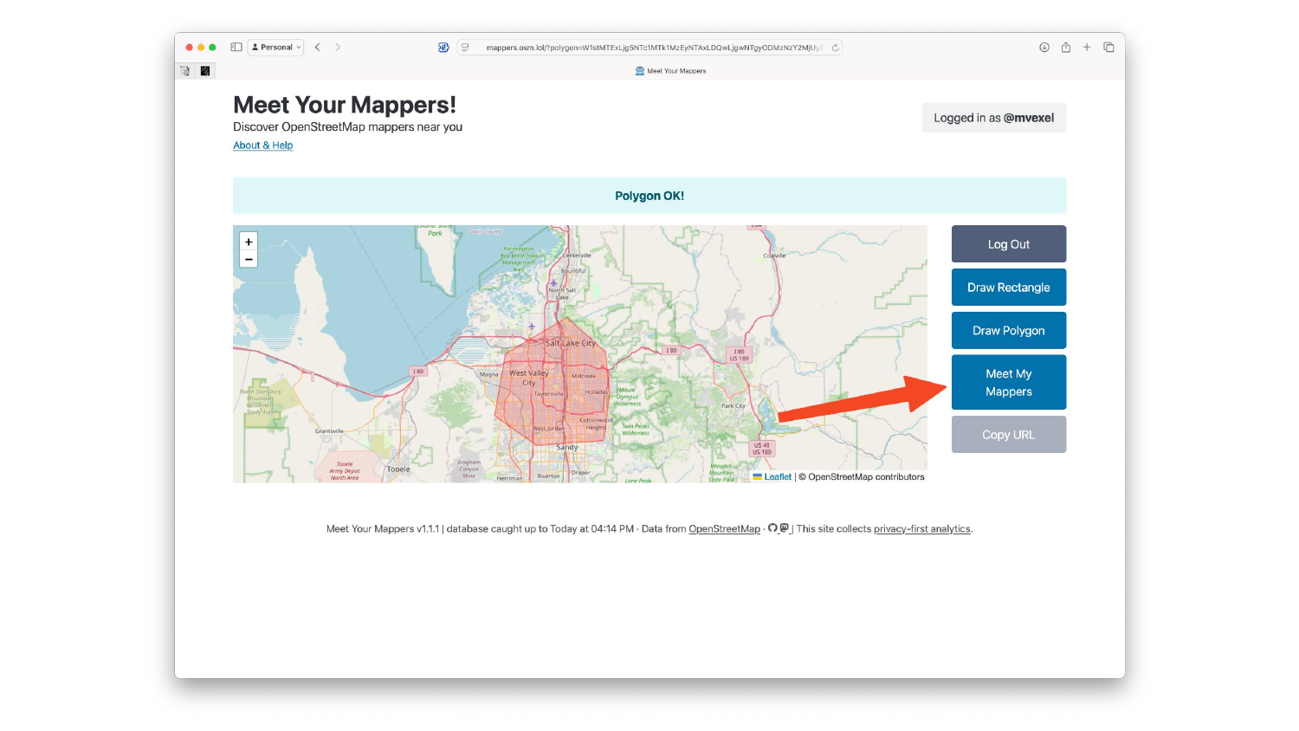Open the About & Help link

coord(263,146)
